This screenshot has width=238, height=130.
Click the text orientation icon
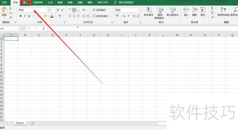84,10
